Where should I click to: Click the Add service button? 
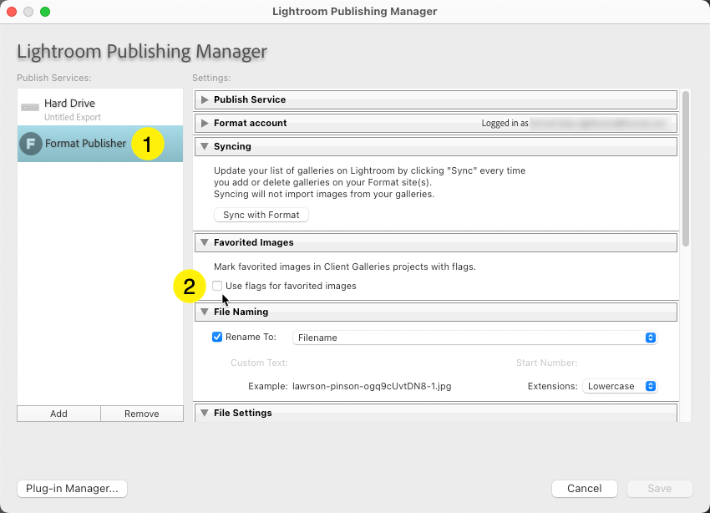(58, 414)
